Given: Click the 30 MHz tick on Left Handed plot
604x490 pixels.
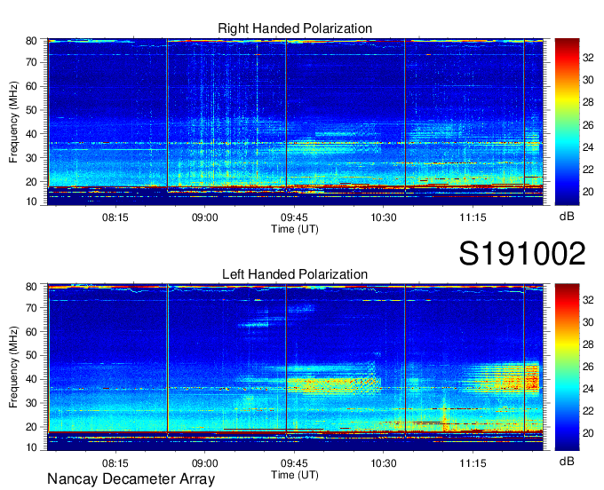Looking at the screenshot, I should pos(31,403).
